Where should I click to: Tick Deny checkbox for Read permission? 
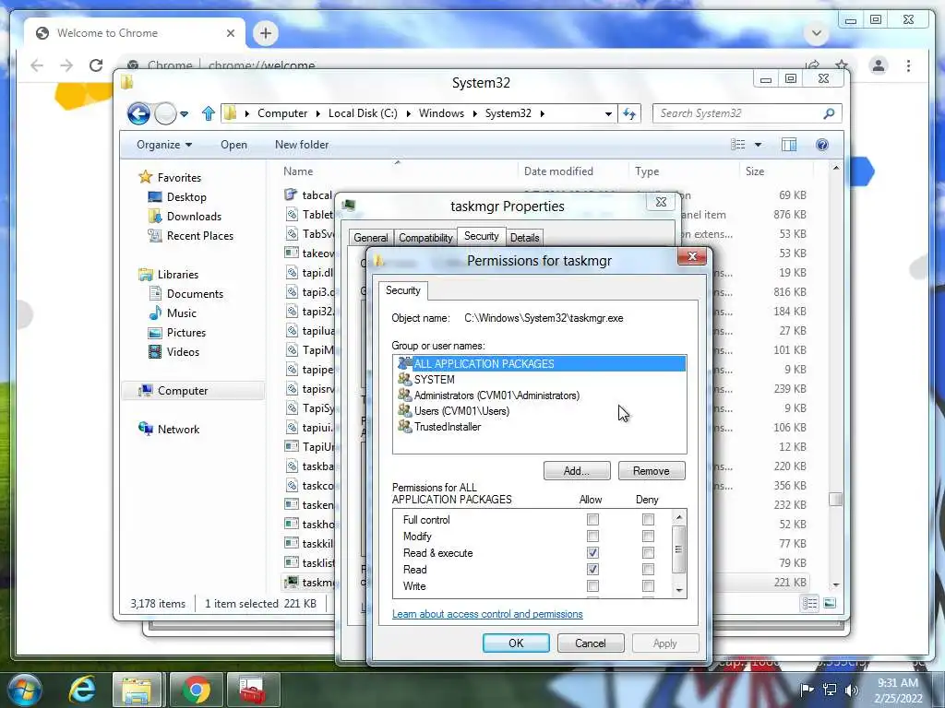[x=648, y=569]
